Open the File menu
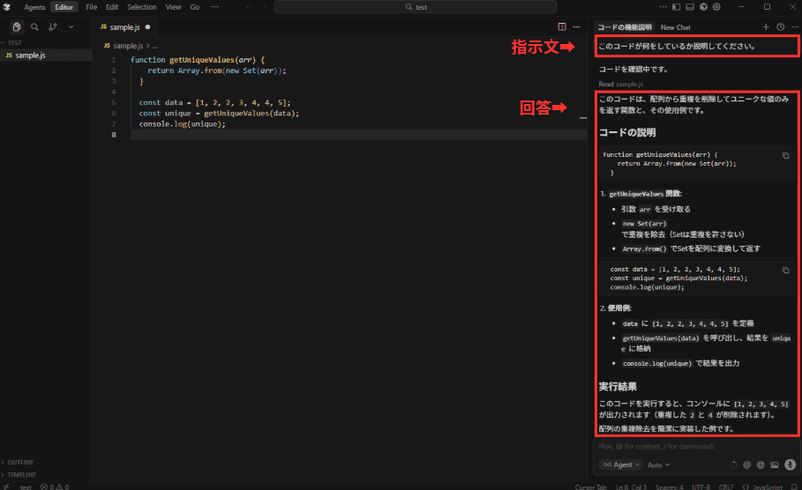802x490 pixels. pyautogui.click(x=92, y=7)
